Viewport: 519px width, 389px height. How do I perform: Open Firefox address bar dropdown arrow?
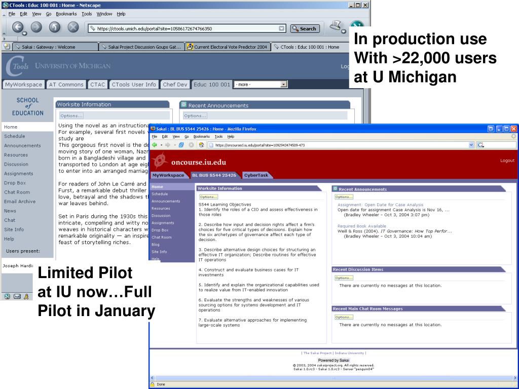[471, 145]
